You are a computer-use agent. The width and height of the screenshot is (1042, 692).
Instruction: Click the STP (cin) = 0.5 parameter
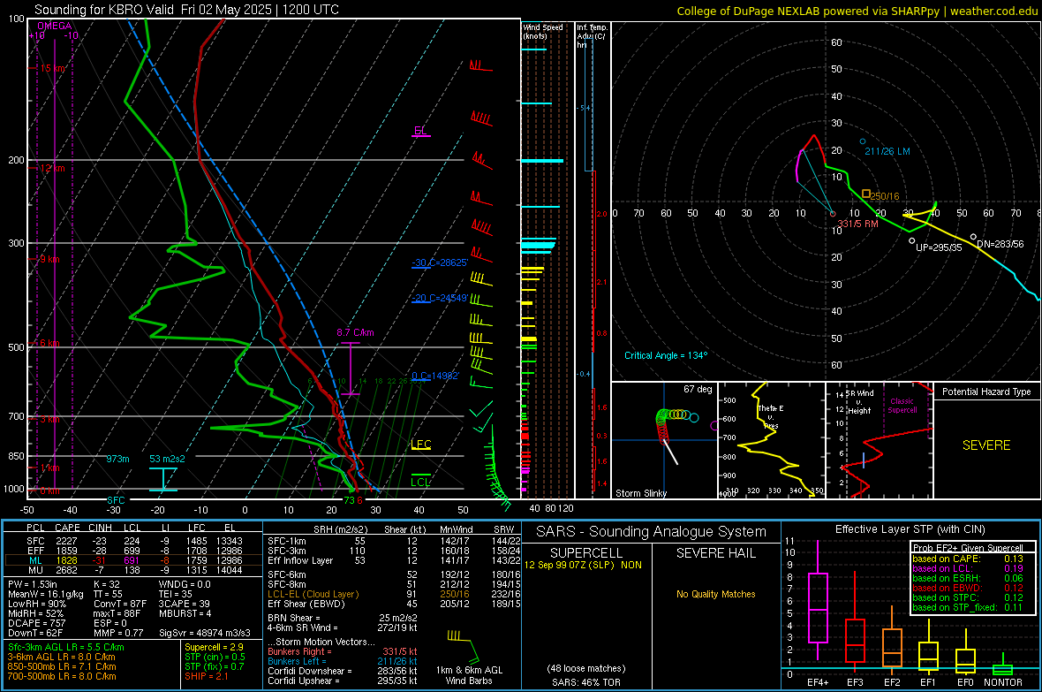pos(215,657)
